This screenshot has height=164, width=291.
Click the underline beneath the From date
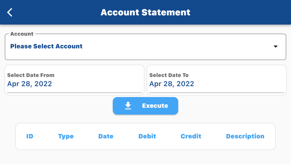74,93
